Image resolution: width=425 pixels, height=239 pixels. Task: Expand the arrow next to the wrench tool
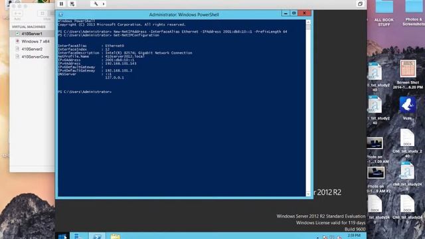(x=104, y=4)
